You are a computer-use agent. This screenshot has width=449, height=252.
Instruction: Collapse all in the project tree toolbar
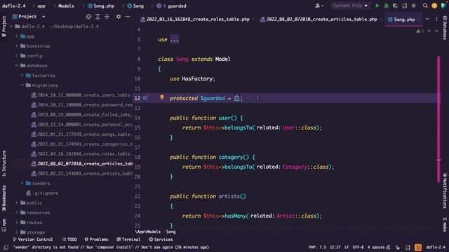[107, 17]
